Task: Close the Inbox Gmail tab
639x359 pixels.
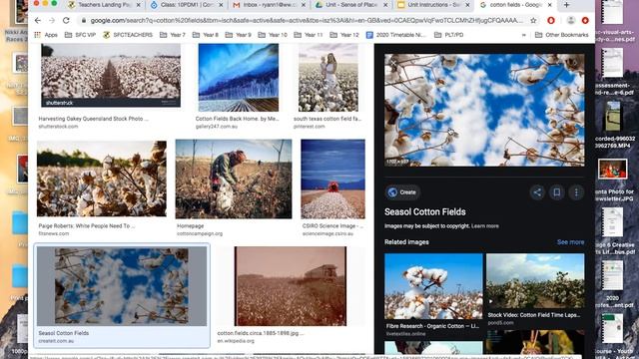Action: pyautogui.click(x=304, y=5)
